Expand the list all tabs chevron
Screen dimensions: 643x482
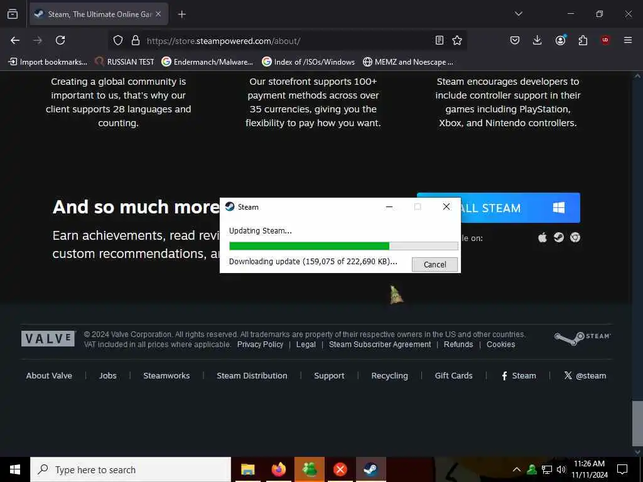[518, 14]
